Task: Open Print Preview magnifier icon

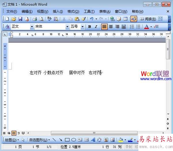Action: coord(42,19)
